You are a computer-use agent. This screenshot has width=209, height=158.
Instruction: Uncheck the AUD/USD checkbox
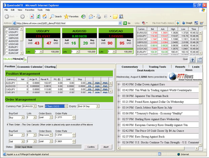(6, 41)
